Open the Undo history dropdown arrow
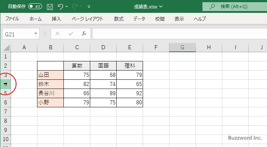Screen dimensions: 267x147 click(x=67, y=7)
